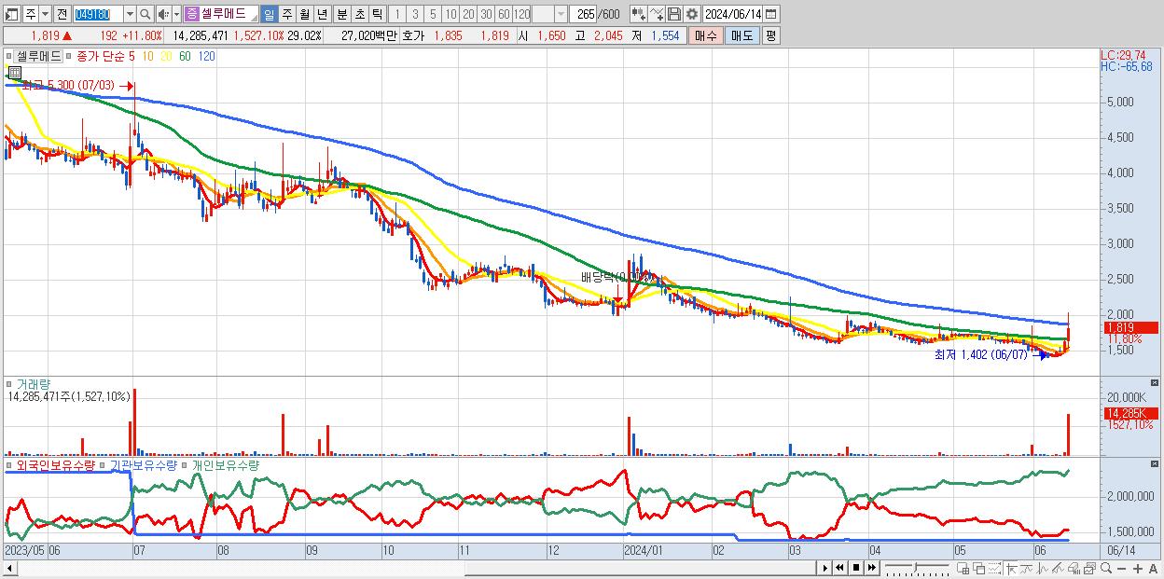Click the candlestick chart settings icon
Viewport: 1164px width, 579px height.
click(x=639, y=15)
